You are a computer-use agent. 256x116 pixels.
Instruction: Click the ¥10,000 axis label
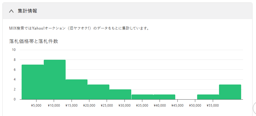click(54, 106)
